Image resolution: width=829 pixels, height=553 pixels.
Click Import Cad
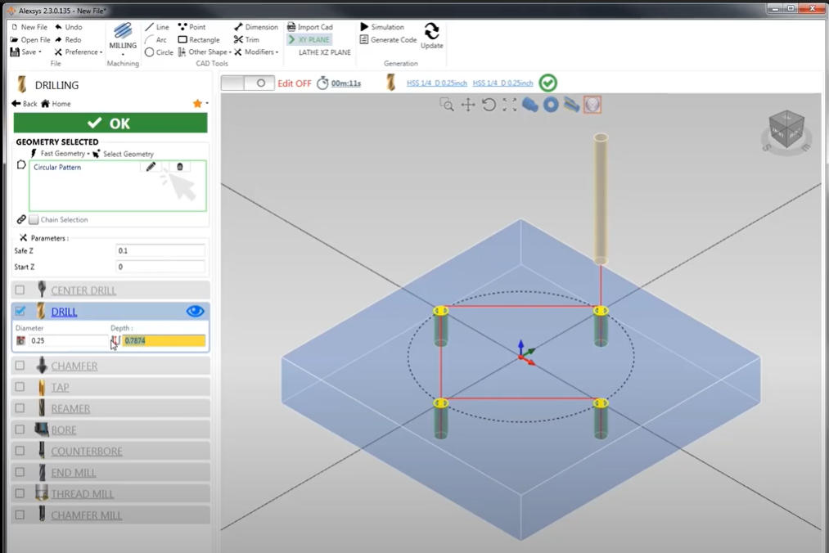pos(310,27)
